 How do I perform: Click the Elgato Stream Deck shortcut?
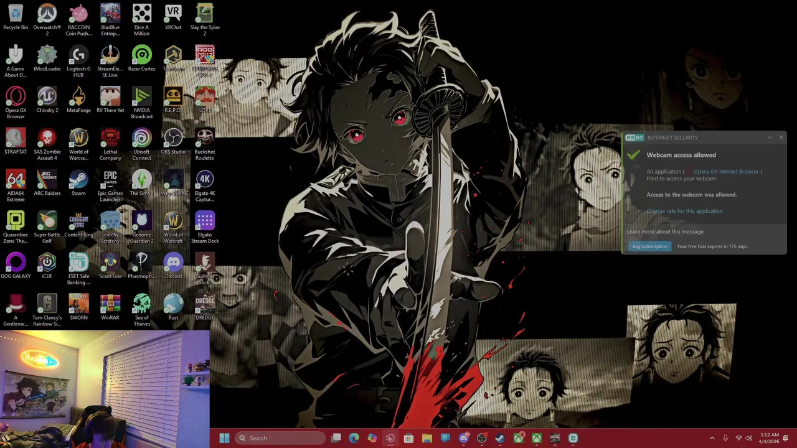205,227
